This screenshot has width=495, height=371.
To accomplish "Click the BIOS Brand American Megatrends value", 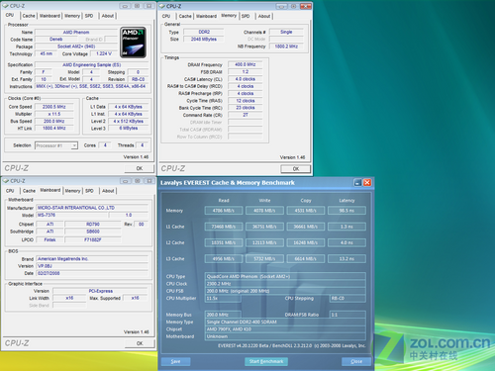I will 92,259.
